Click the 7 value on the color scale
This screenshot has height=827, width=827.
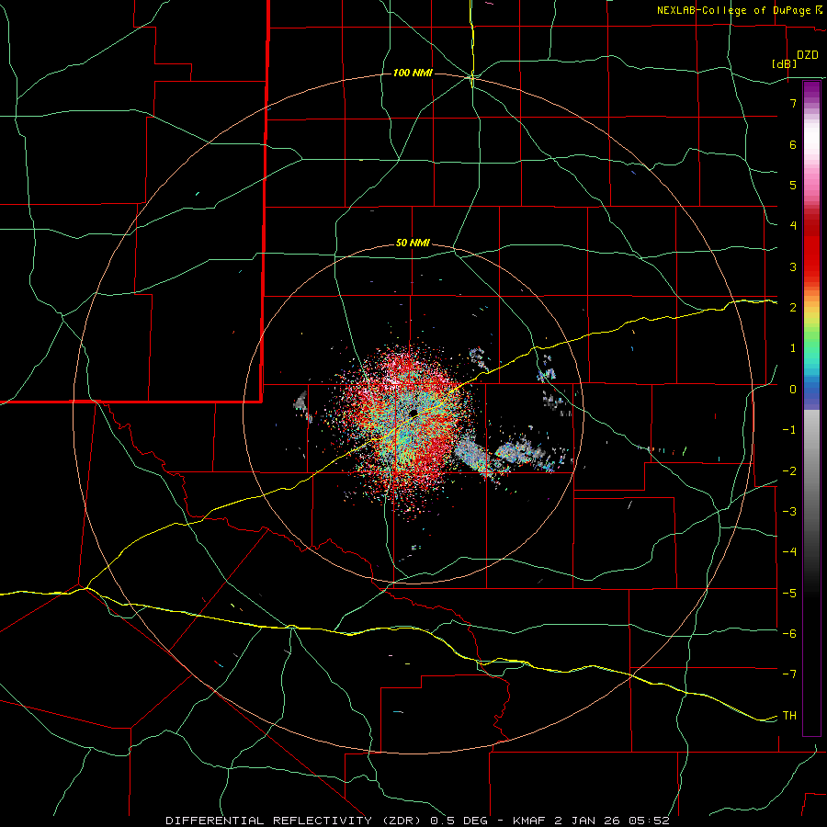793,103
